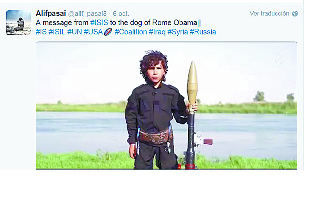Open the embedded tweet image
The width and height of the screenshot is (318, 207).
(x=166, y=105)
